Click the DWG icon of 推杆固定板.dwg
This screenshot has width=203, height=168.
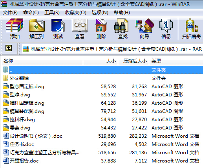pos(6,103)
